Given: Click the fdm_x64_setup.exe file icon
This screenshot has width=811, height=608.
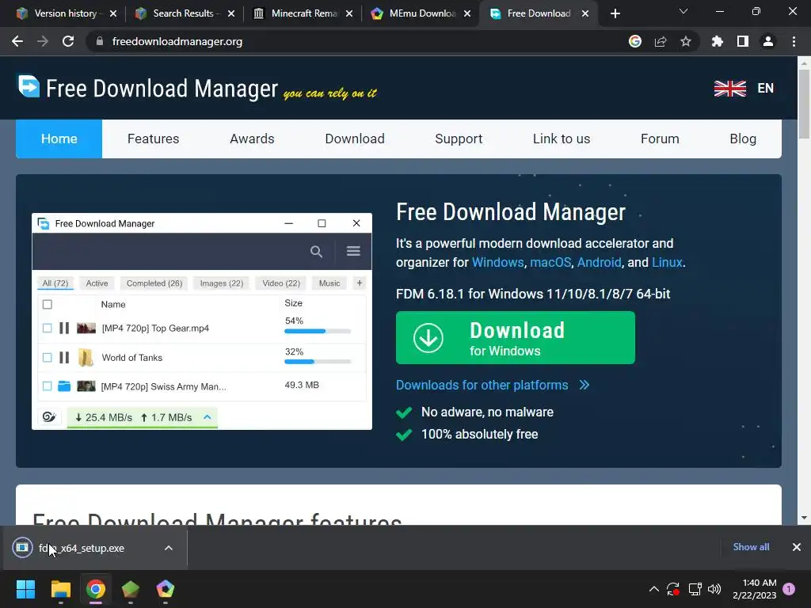Looking at the screenshot, I should click(x=22, y=547).
